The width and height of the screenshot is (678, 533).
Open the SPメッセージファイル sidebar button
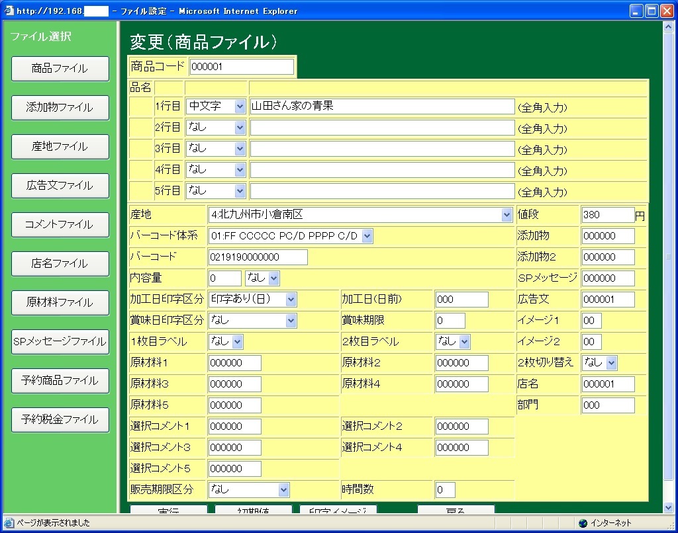(x=60, y=342)
